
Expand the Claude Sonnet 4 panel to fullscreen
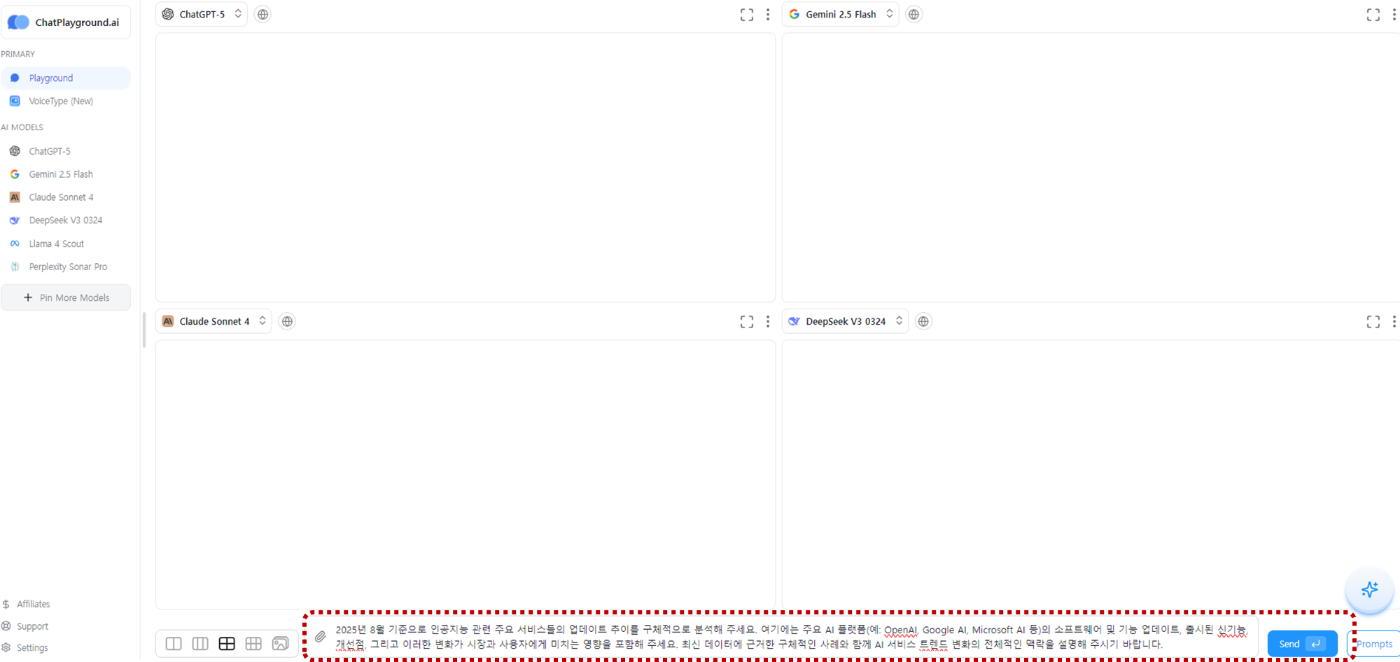pos(747,321)
